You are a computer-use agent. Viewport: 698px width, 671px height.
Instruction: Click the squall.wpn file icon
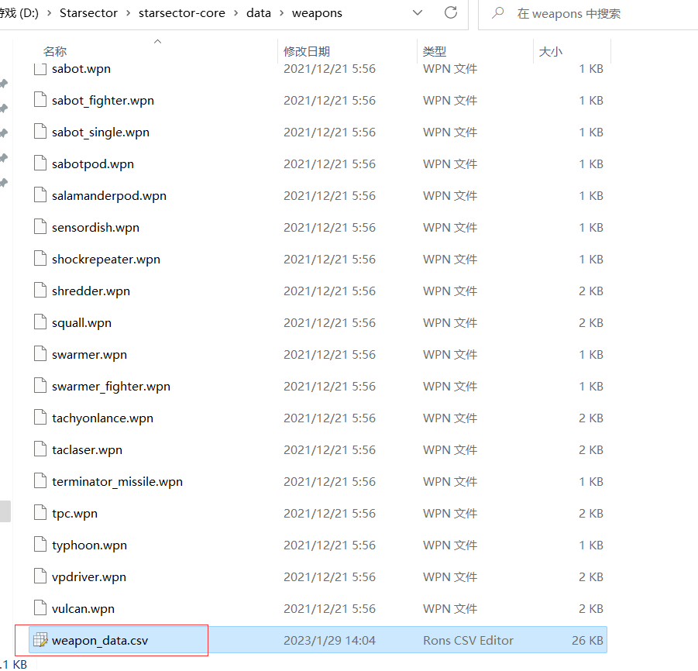(40, 323)
